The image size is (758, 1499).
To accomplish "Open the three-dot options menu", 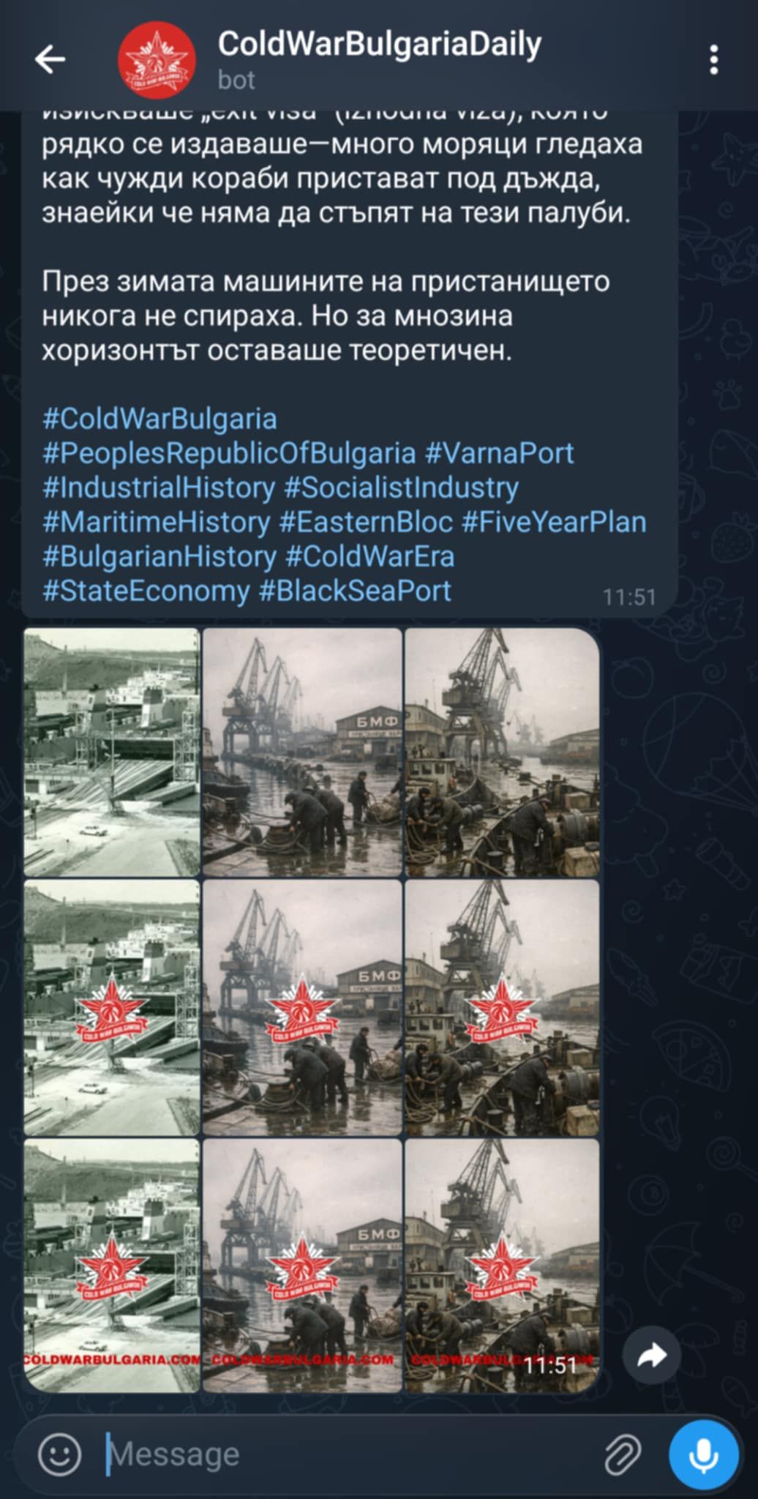I will click(714, 60).
